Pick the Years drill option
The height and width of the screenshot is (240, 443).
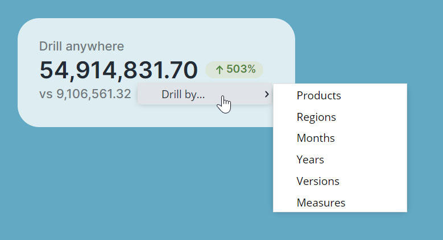[x=310, y=160]
